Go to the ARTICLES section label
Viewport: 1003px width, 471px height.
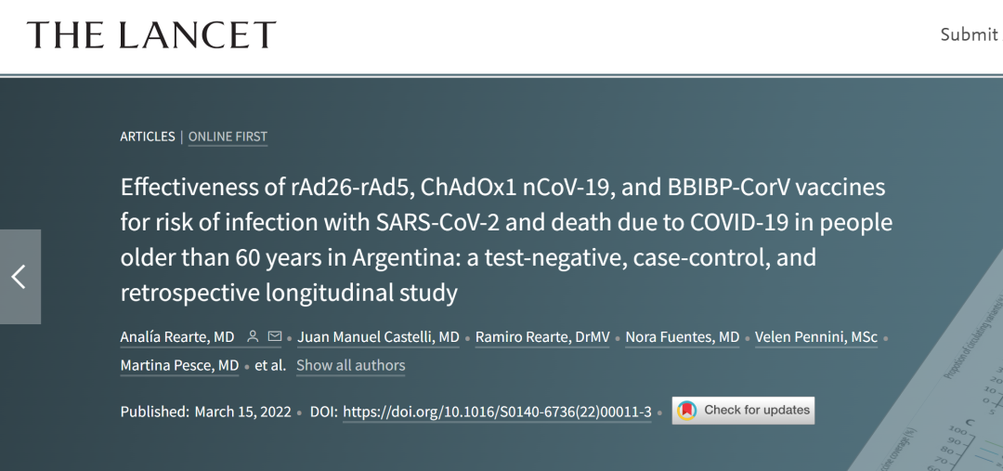[x=148, y=137]
